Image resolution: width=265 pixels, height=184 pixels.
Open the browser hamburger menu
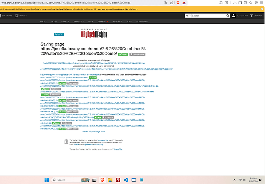262,3
